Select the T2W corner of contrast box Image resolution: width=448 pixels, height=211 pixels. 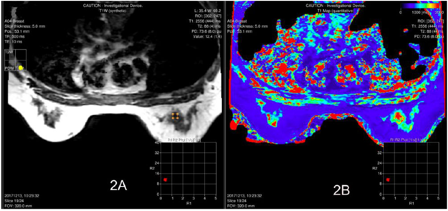tap(8, 52)
